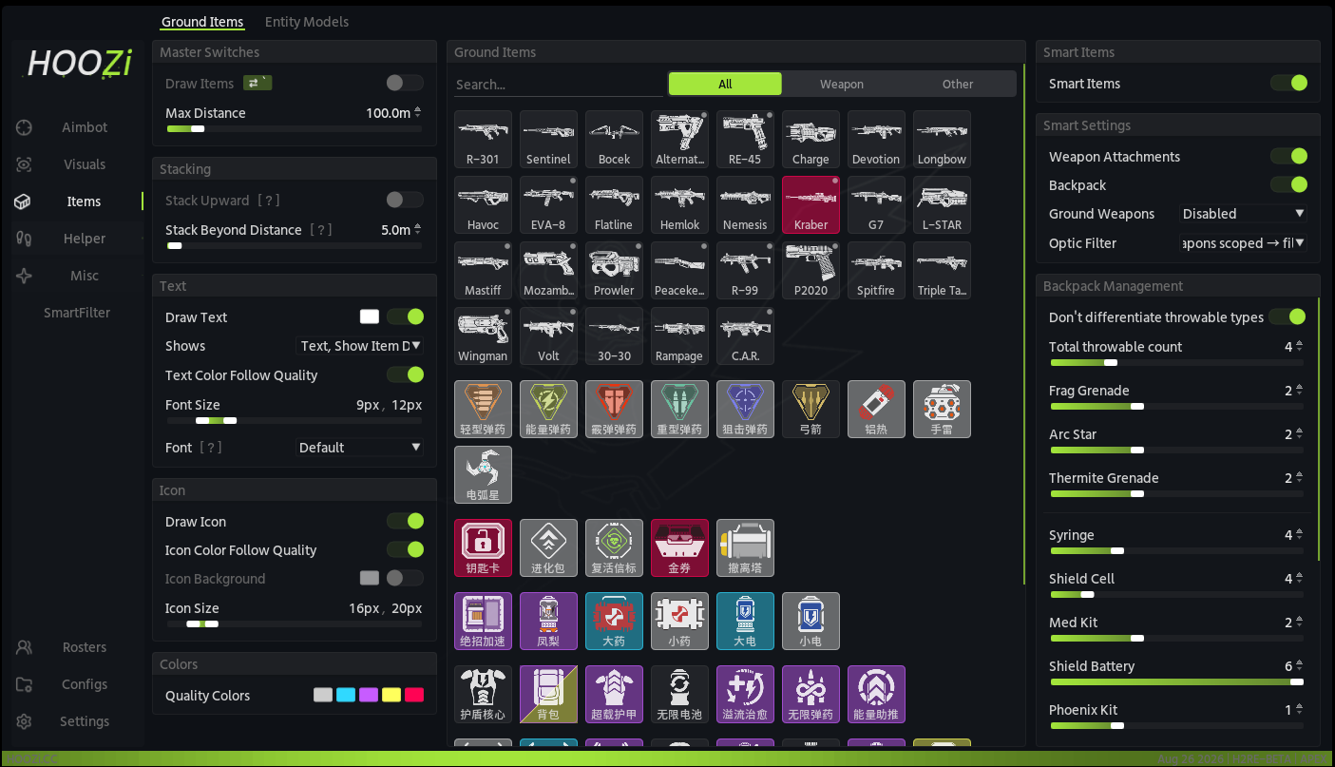Pick the pink Quality Colors swatch
The width and height of the screenshot is (1335, 767).
[414, 695]
